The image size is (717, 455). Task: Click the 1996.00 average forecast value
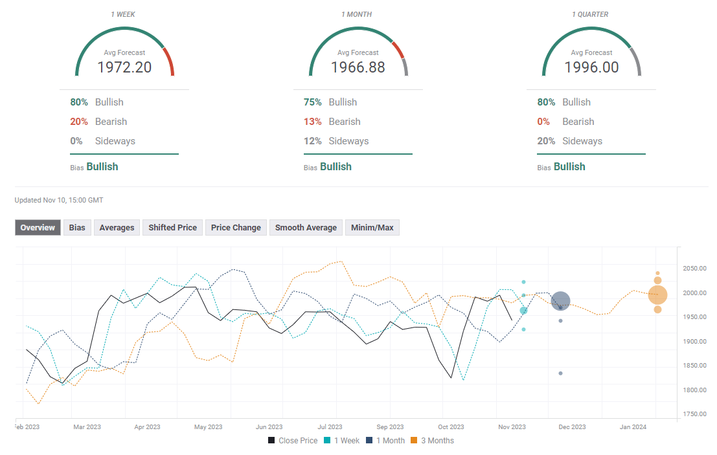591,67
